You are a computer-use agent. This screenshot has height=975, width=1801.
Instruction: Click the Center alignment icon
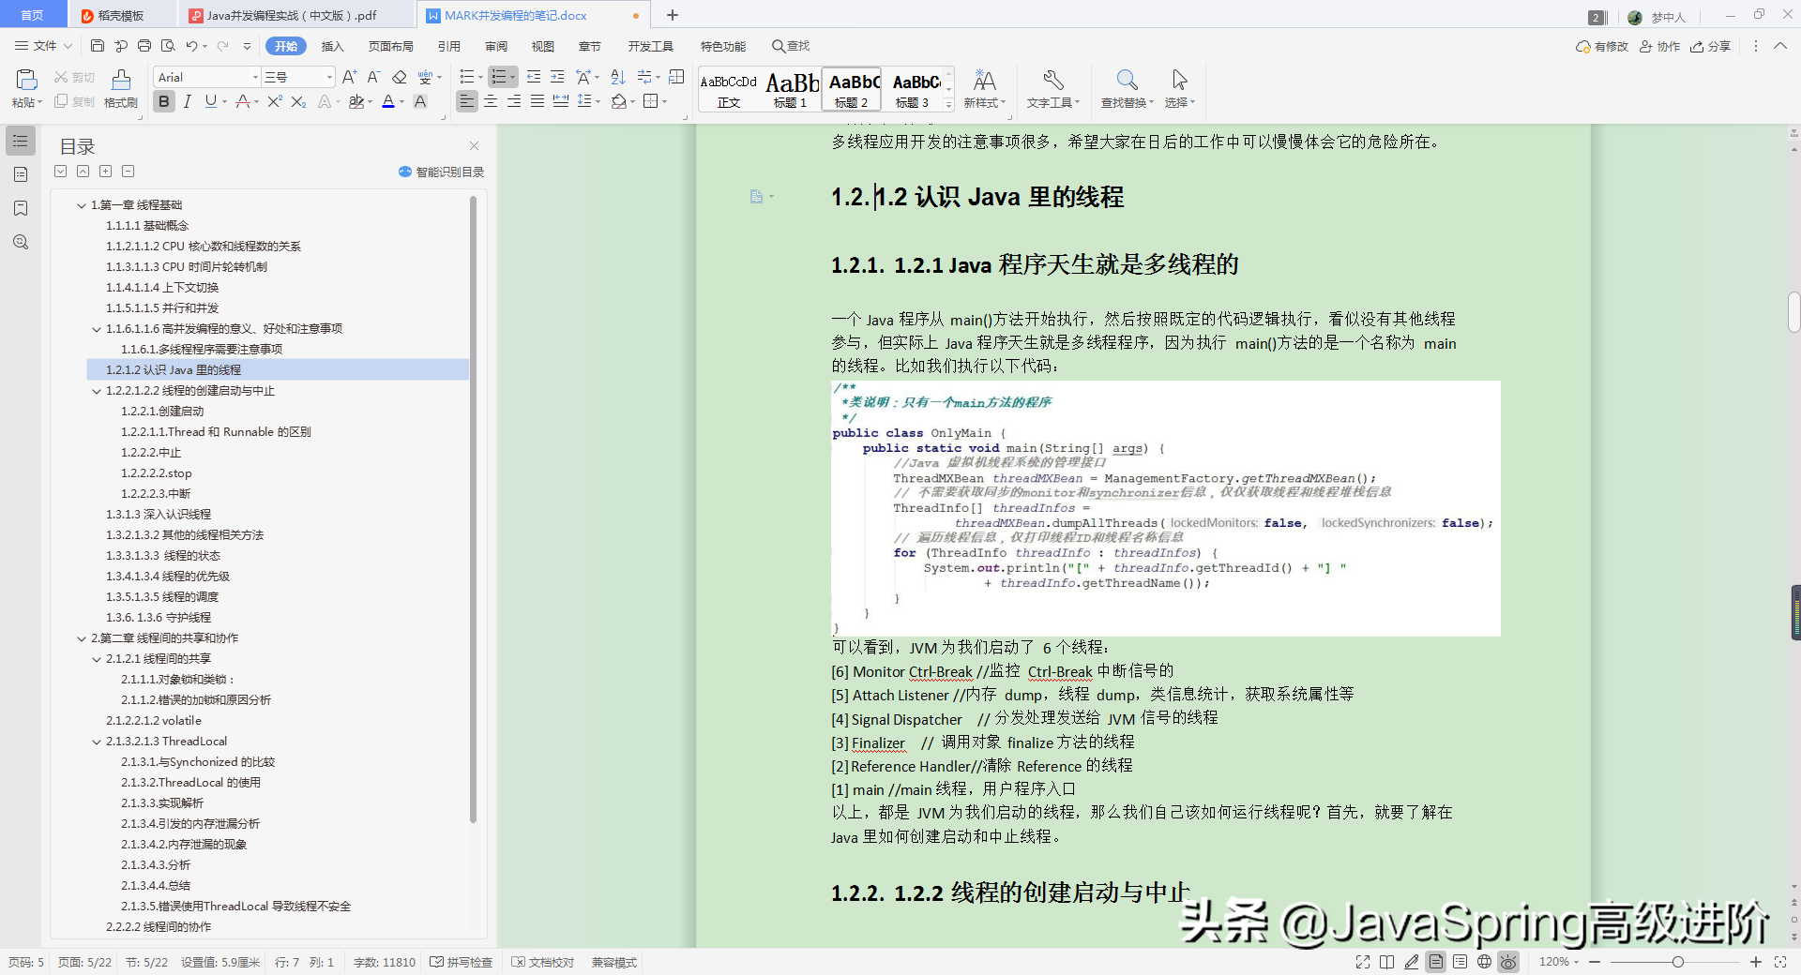(491, 101)
